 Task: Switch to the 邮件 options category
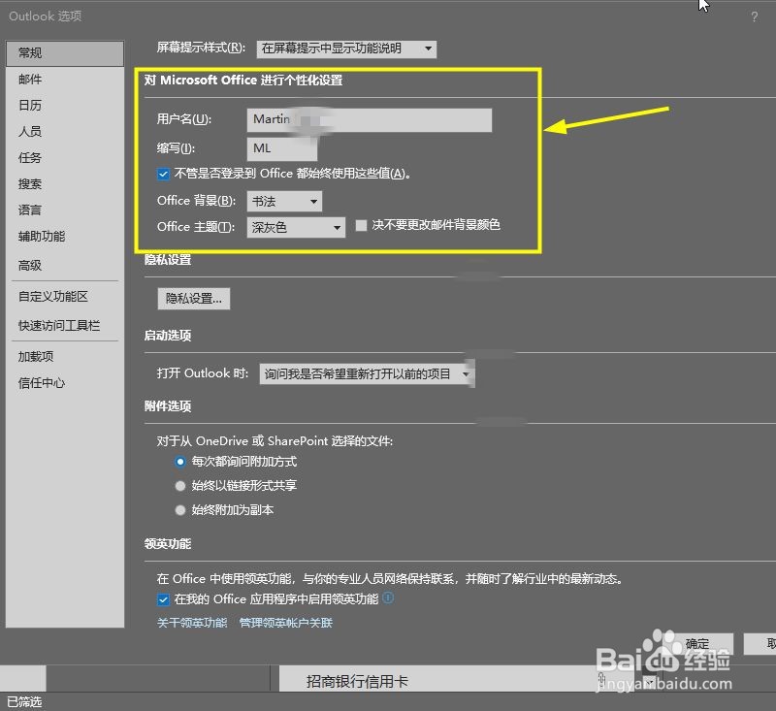pos(65,80)
